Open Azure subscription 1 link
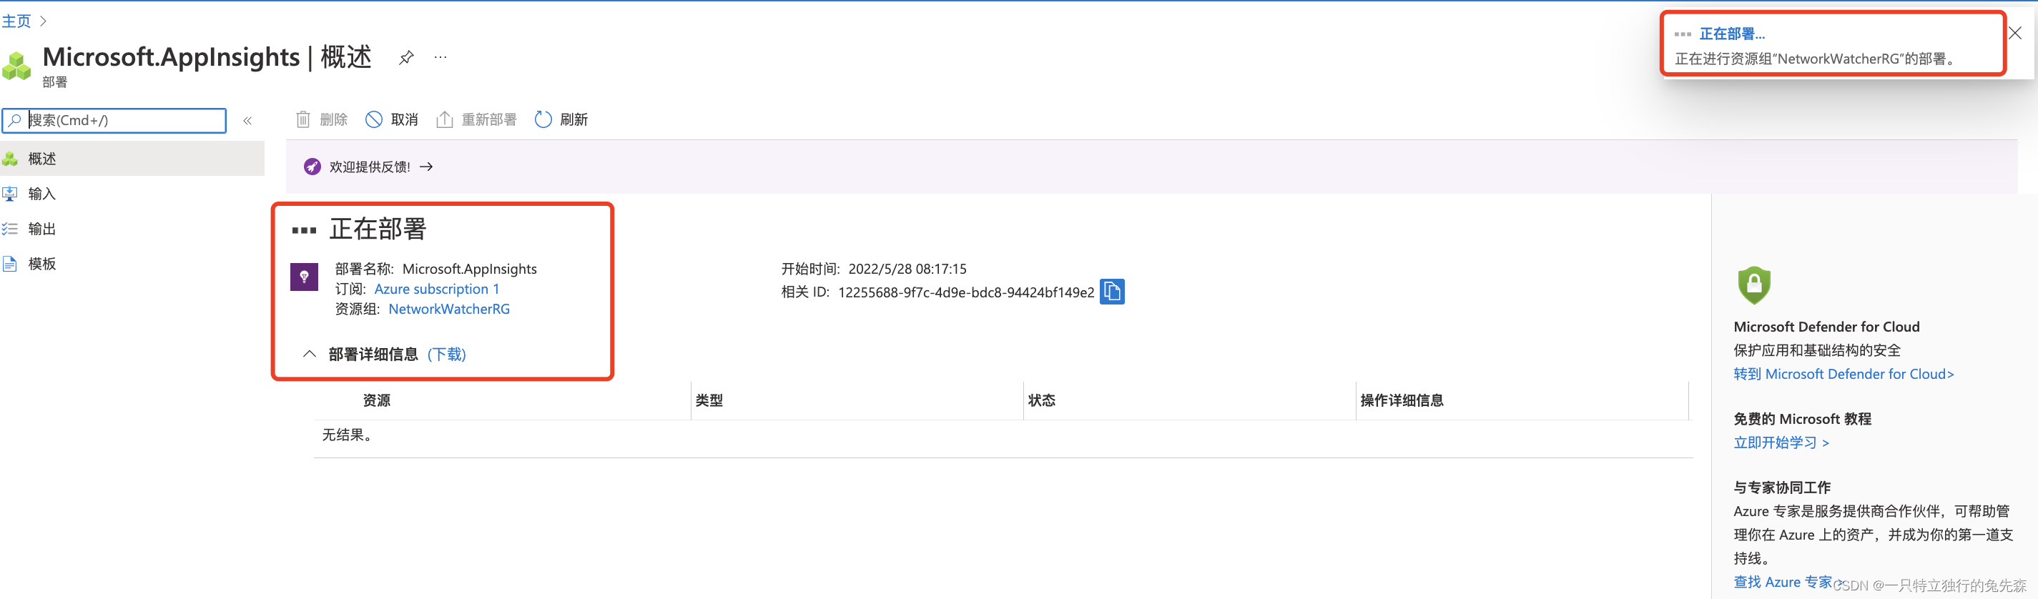Viewport: 2038px width, 599px height. pos(437,289)
